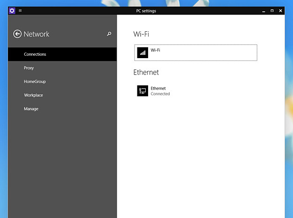Click the purple PC settings gear icon
The width and height of the screenshot is (293, 218).
12,11
